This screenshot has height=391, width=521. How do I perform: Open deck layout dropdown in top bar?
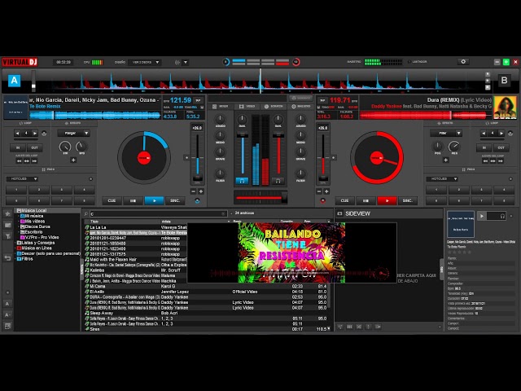tap(145, 62)
